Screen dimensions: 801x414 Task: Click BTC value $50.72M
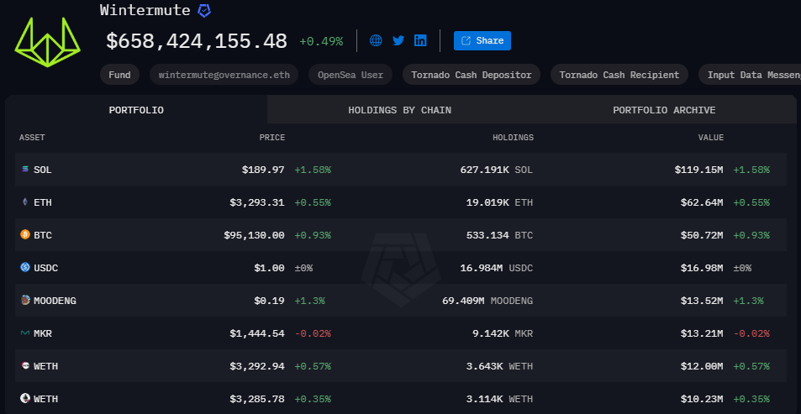click(x=701, y=235)
